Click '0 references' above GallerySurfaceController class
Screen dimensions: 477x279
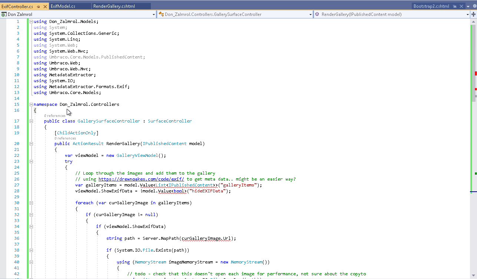pyautogui.click(x=54, y=116)
